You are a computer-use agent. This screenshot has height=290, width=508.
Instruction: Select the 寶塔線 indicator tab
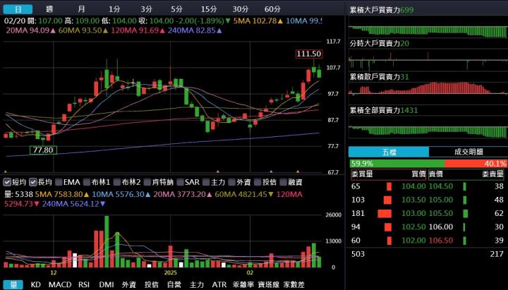269,285
